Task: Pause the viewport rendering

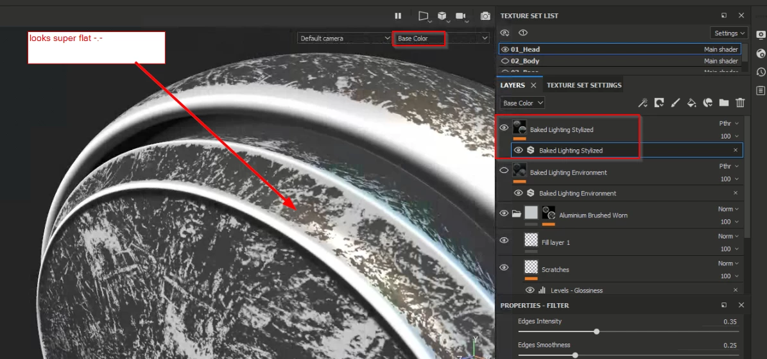Action: coord(398,16)
